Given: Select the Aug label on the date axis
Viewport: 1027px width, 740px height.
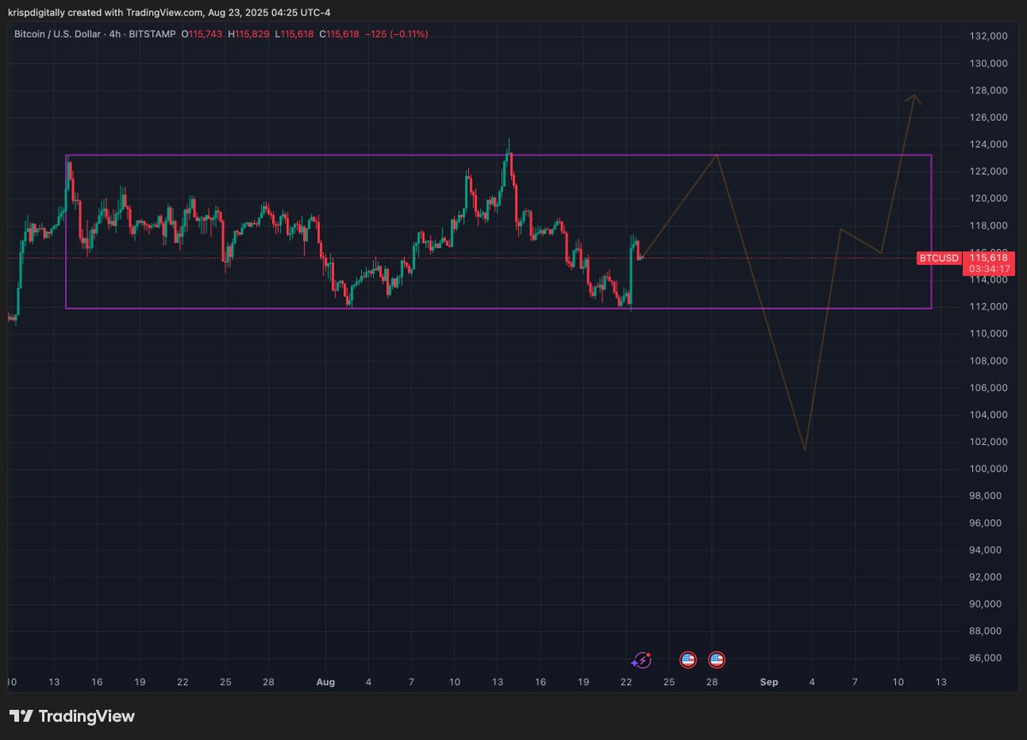Looking at the screenshot, I should point(325,682).
